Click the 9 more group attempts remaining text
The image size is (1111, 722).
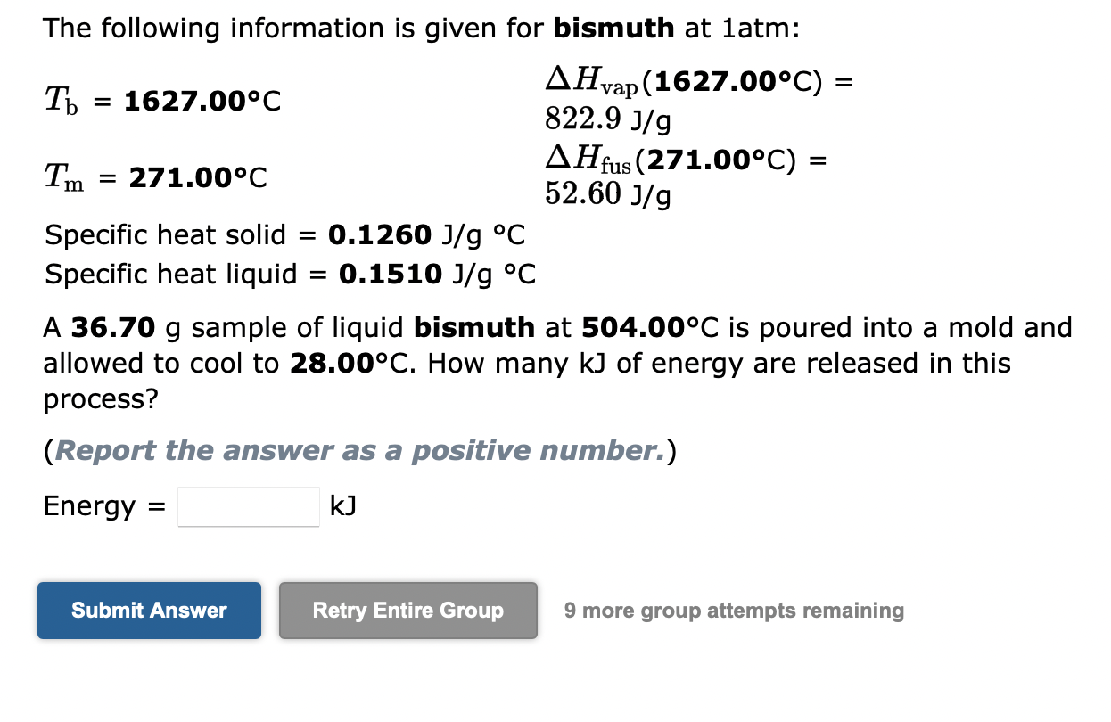tap(733, 610)
